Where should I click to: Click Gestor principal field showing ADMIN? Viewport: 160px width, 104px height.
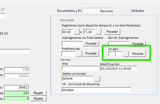[77, 79]
